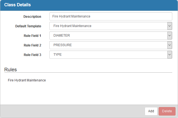Screen dimensions: 178x118
Task: Select the Fire Hydrant Maintenance rule entry
Action: coord(27,80)
